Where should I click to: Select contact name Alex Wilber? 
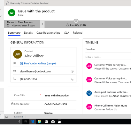coord(34,56)
